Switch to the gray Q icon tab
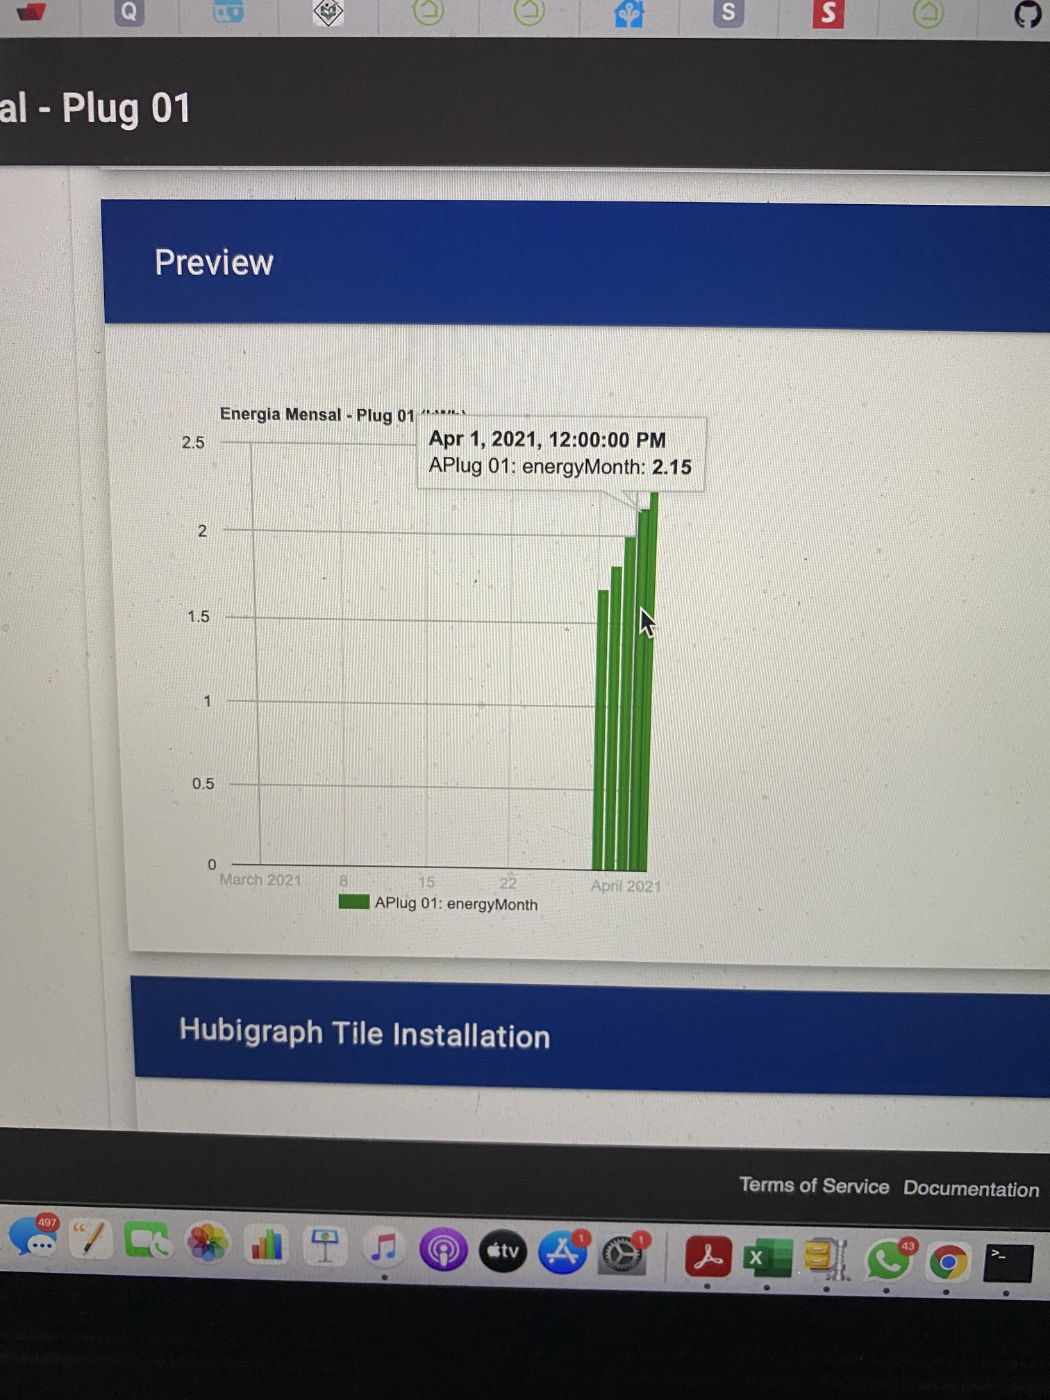 (x=129, y=12)
